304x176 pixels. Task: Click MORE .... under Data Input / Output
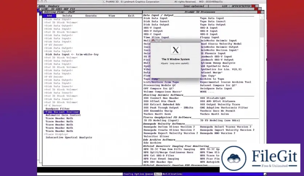click(x=207, y=92)
